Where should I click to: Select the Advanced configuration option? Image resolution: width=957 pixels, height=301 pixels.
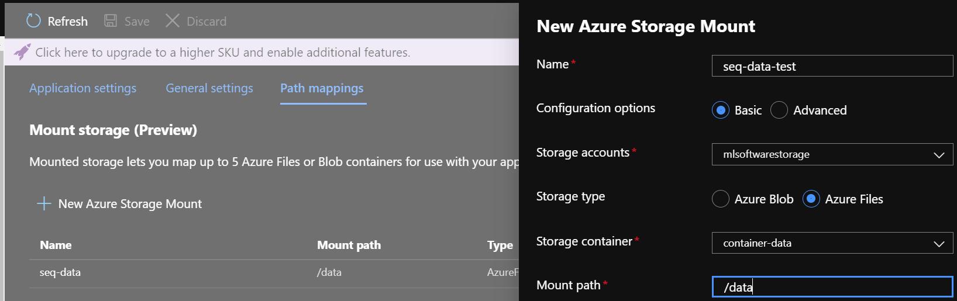[x=779, y=110]
